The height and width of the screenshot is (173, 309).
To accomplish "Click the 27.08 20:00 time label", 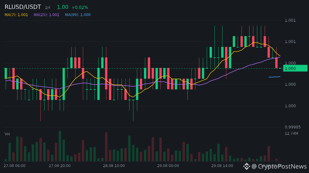I will [60, 166].
